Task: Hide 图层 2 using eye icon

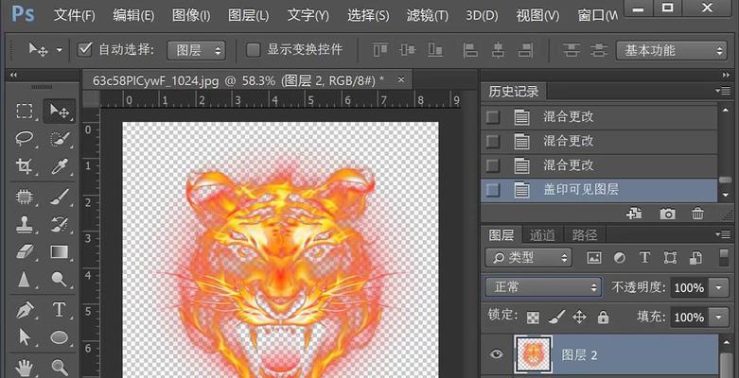Action: coord(497,355)
